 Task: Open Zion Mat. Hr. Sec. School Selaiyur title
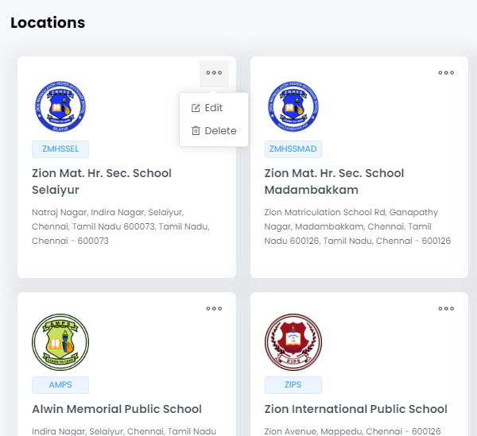point(102,182)
